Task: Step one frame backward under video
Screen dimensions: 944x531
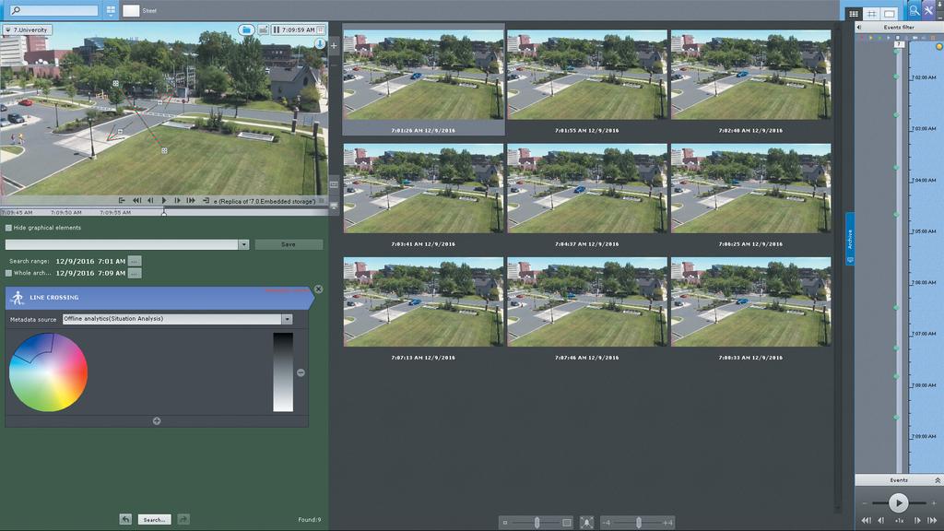Action: pyautogui.click(x=150, y=200)
